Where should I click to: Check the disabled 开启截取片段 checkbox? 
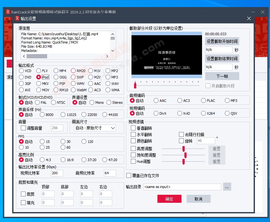pyautogui.click(x=208, y=86)
